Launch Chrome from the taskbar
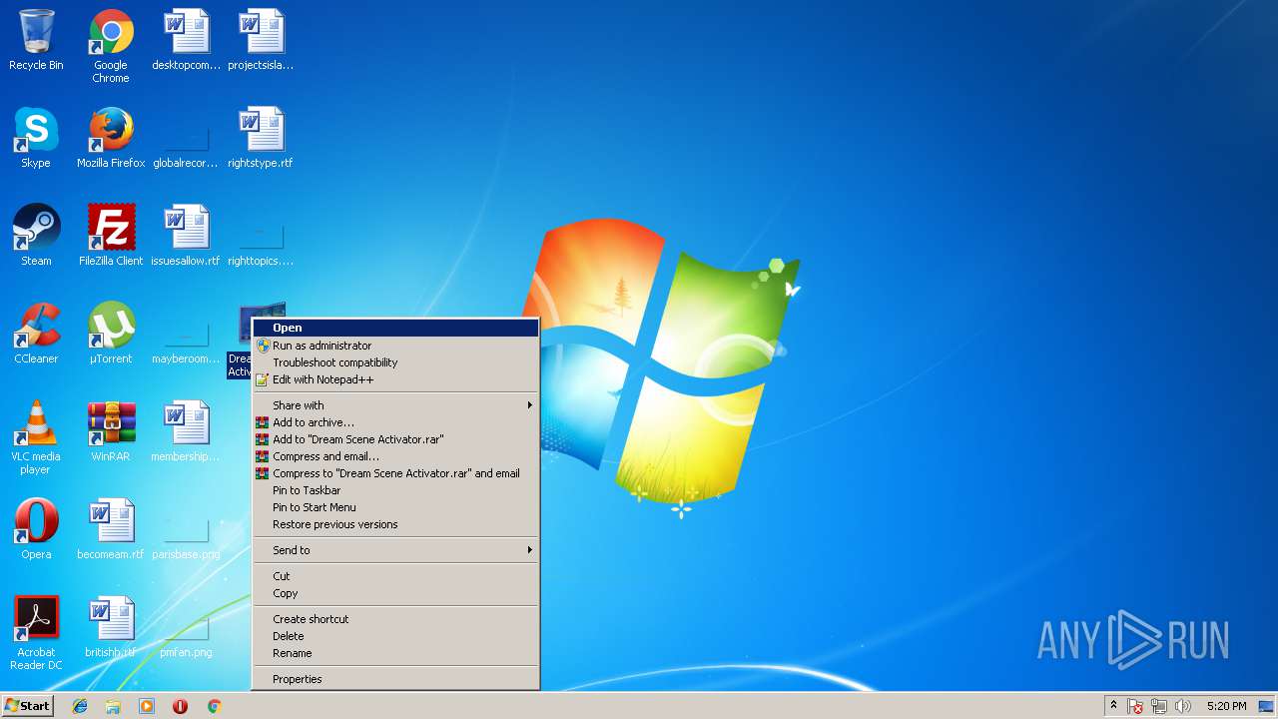The width and height of the screenshot is (1278, 719). tap(214, 706)
